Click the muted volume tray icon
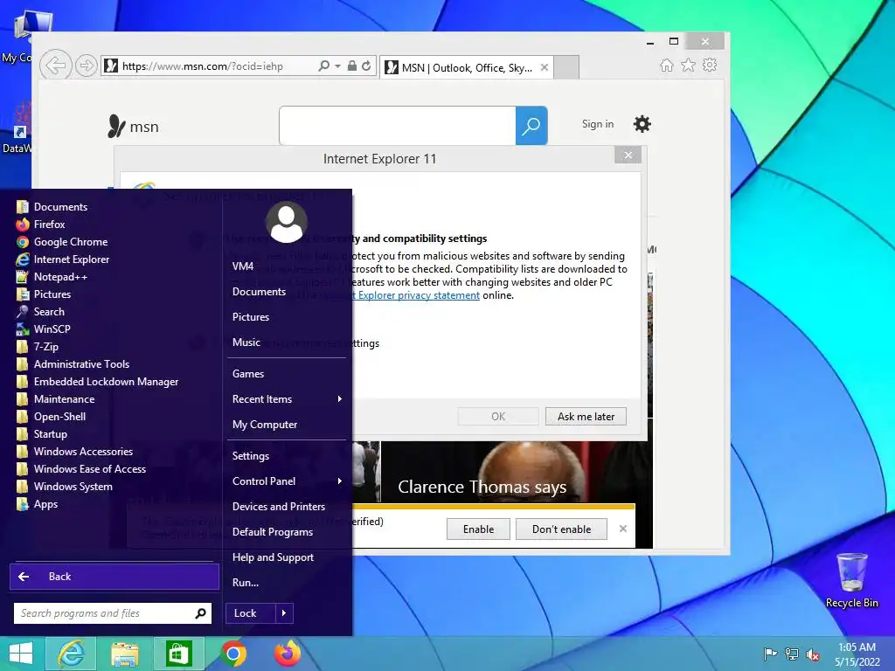 (812, 654)
